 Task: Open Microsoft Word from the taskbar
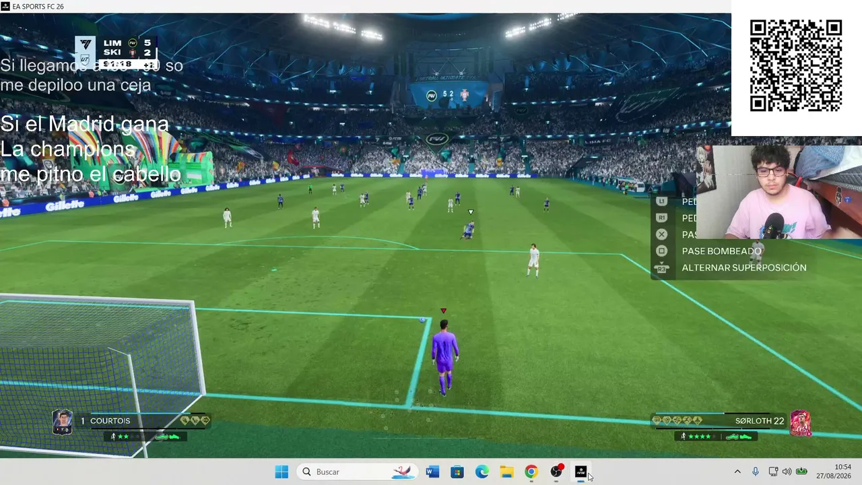point(432,472)
